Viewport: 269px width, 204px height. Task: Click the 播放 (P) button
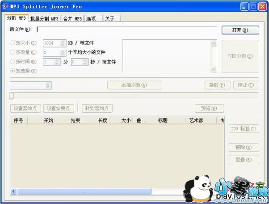tap(217, 85)
